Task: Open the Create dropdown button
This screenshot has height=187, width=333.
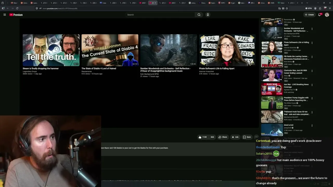Action: pos(309,15)
